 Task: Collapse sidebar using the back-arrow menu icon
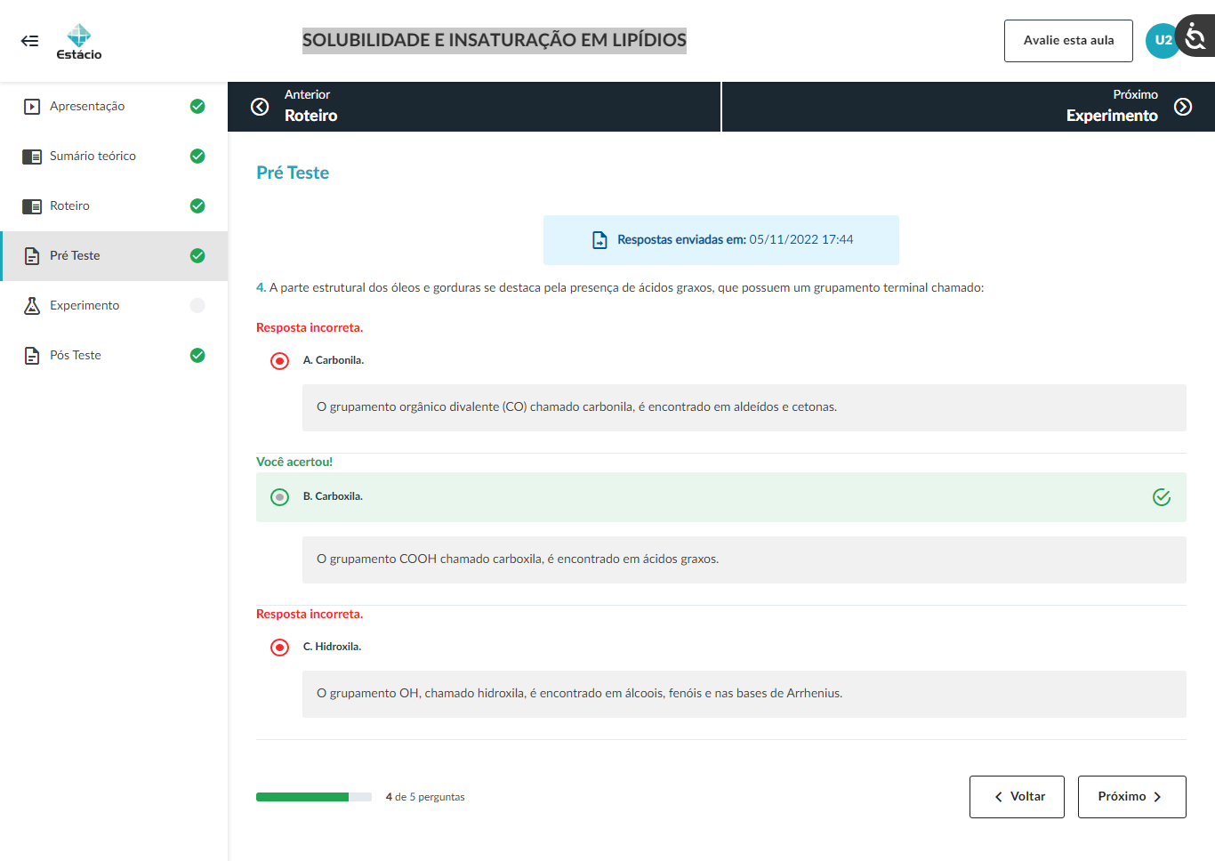click(x=29, y=41)
